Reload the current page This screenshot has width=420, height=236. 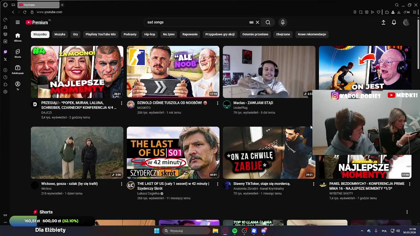click(x=25, y=12)
